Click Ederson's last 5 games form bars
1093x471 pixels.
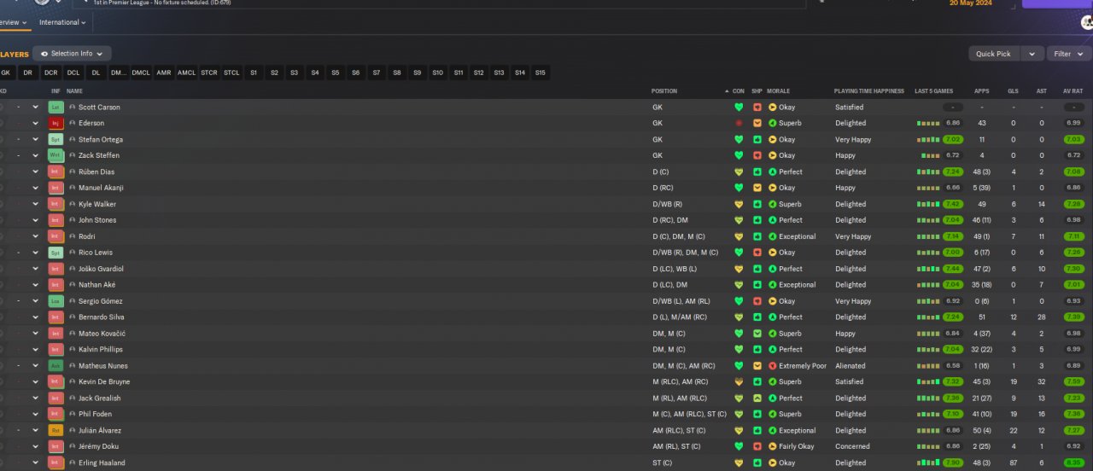pyautogui.click(x=929, y=124)
